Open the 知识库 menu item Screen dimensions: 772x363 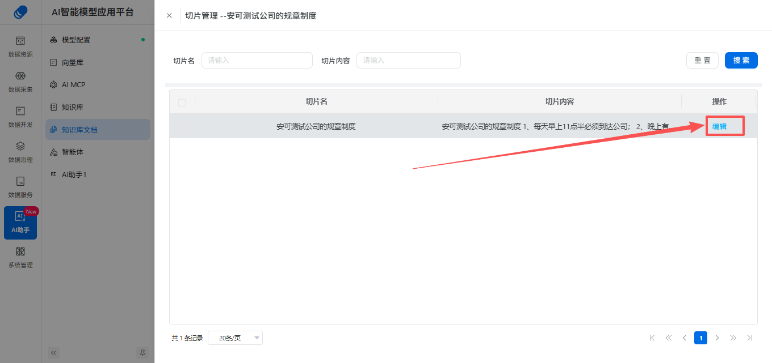pyautogui.click(x=98, y=107)
